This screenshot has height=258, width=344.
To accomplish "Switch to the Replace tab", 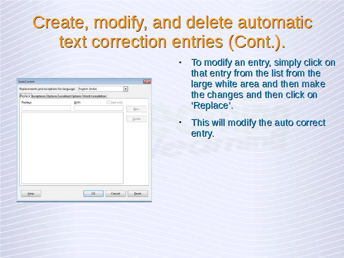I will tap(25, 96).
